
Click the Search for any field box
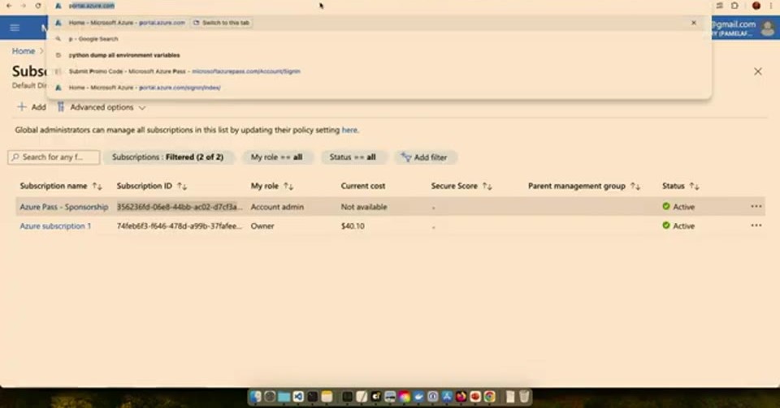point(54,157)
